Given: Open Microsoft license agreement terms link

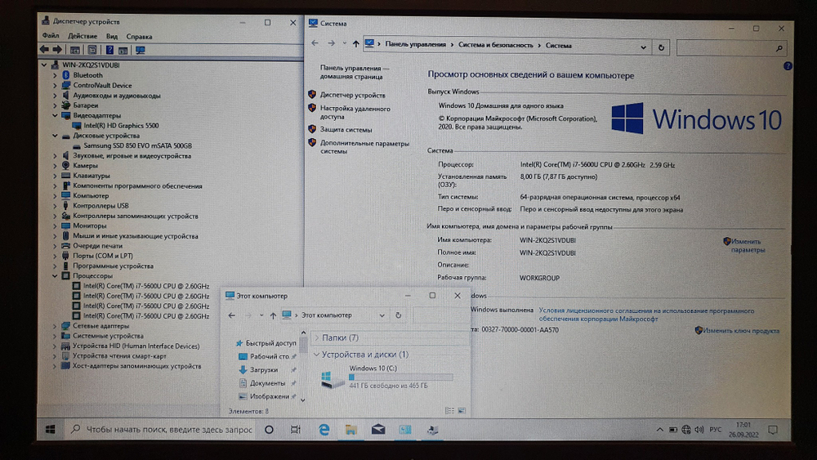Looking at the screenshot, I should pos(646,315).
